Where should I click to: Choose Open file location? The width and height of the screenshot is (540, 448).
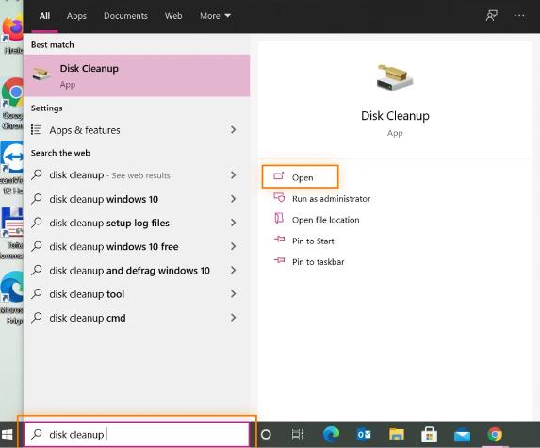click(x=325, y=220)
